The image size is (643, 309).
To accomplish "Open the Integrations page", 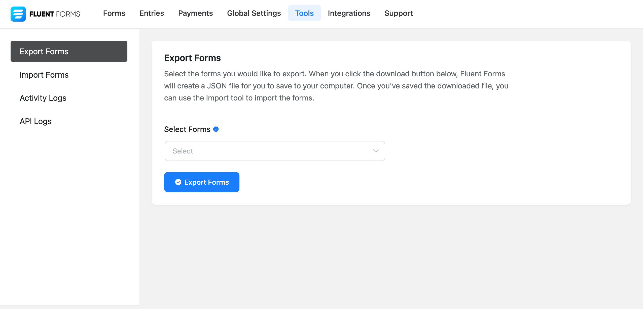I will [x=349, y=13].
